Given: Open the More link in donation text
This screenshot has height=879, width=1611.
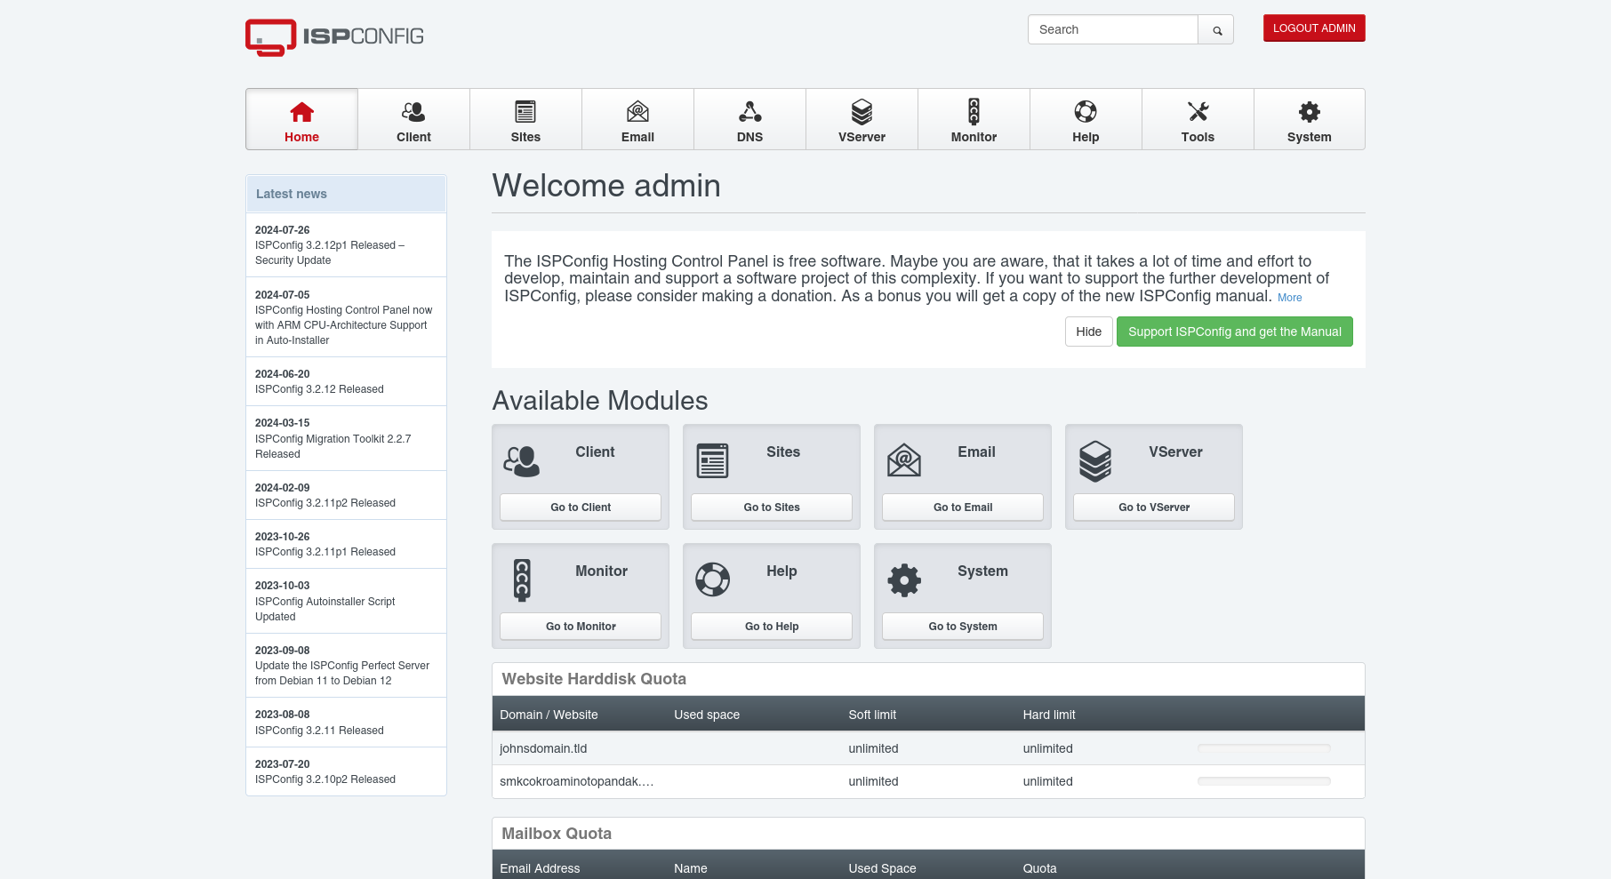Looking at the screenshot, I should (1289, 298).
